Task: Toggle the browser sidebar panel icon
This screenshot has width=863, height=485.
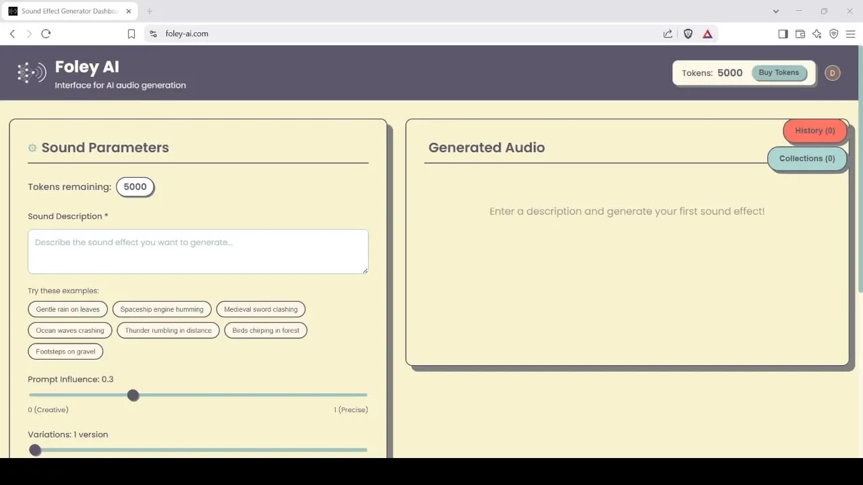Action: point(783,34)
